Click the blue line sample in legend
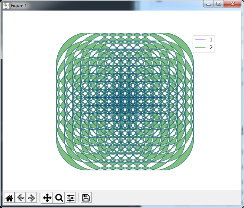Image resolution: width=244 pixels, height=208 pixels. [200, 40]
